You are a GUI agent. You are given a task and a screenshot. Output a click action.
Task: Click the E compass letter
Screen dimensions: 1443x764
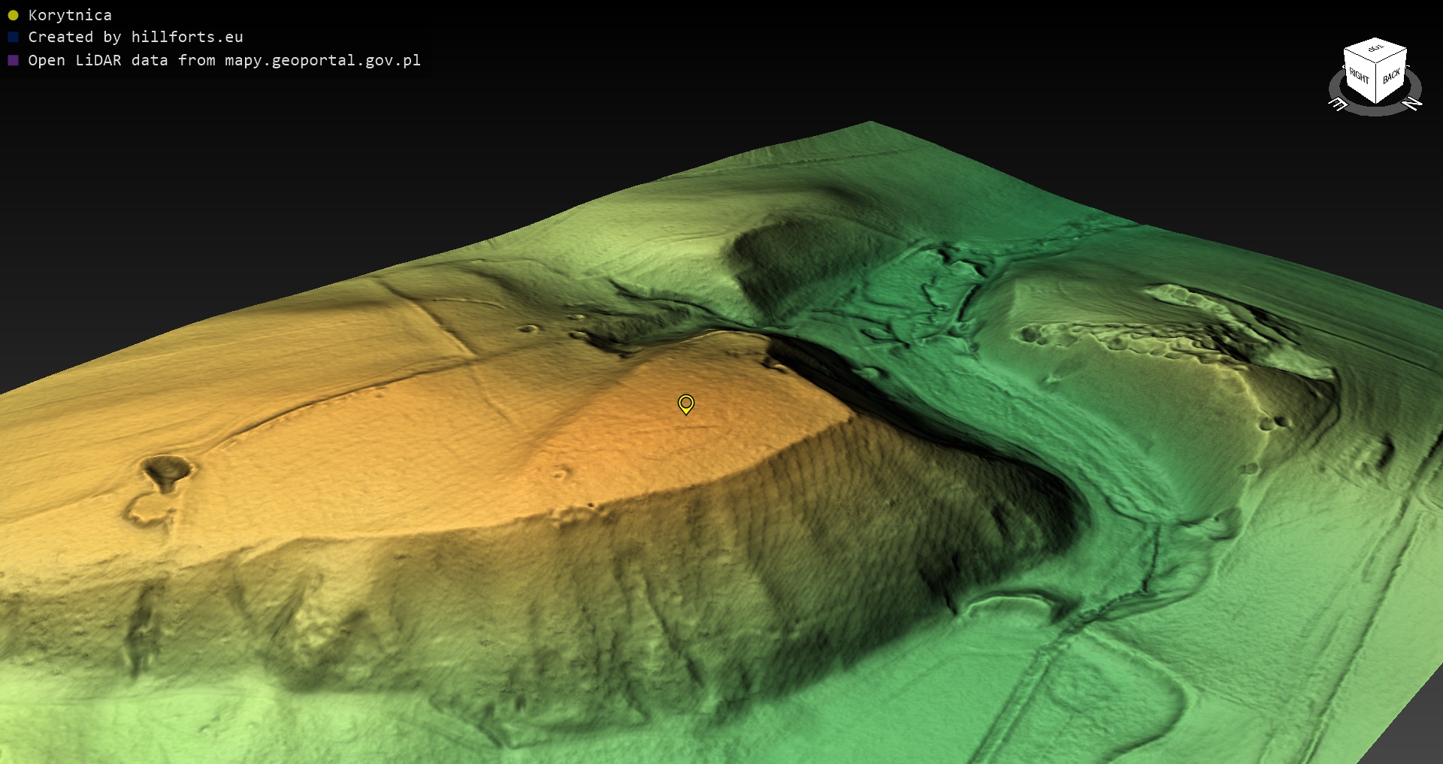point(1339,104)
